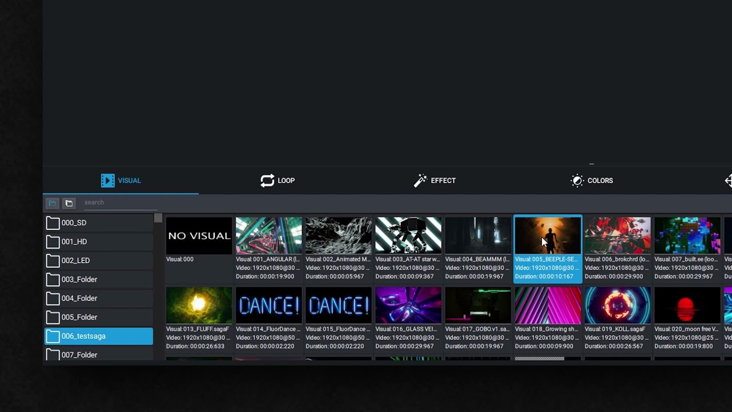Select the 002_LED folder
The image size is (732, 412).
pos(99,260)
